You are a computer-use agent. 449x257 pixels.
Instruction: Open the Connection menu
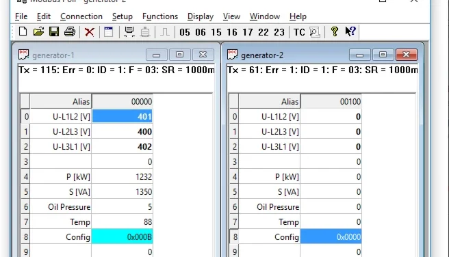point(81,16)
